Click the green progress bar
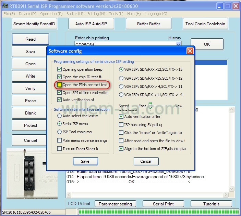Viewport: 241px width, 216px height. (x=159, y=212)
